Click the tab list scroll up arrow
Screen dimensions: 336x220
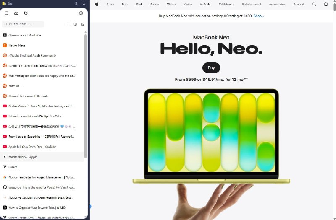point(86,32)
